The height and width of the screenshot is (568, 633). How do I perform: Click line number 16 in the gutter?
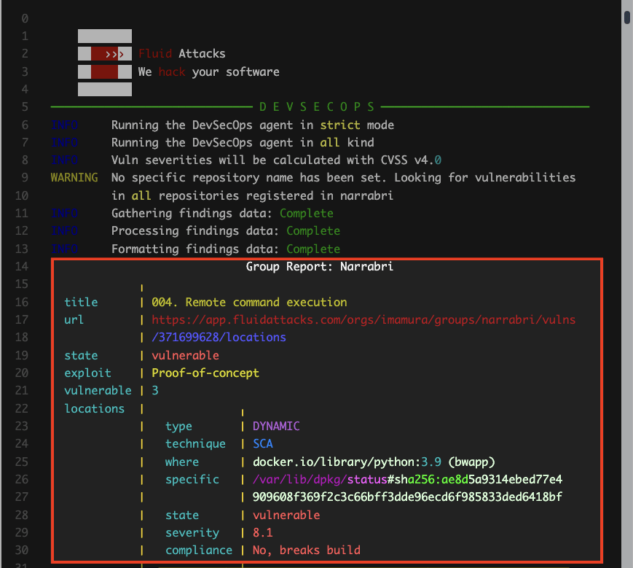(22, 302)
